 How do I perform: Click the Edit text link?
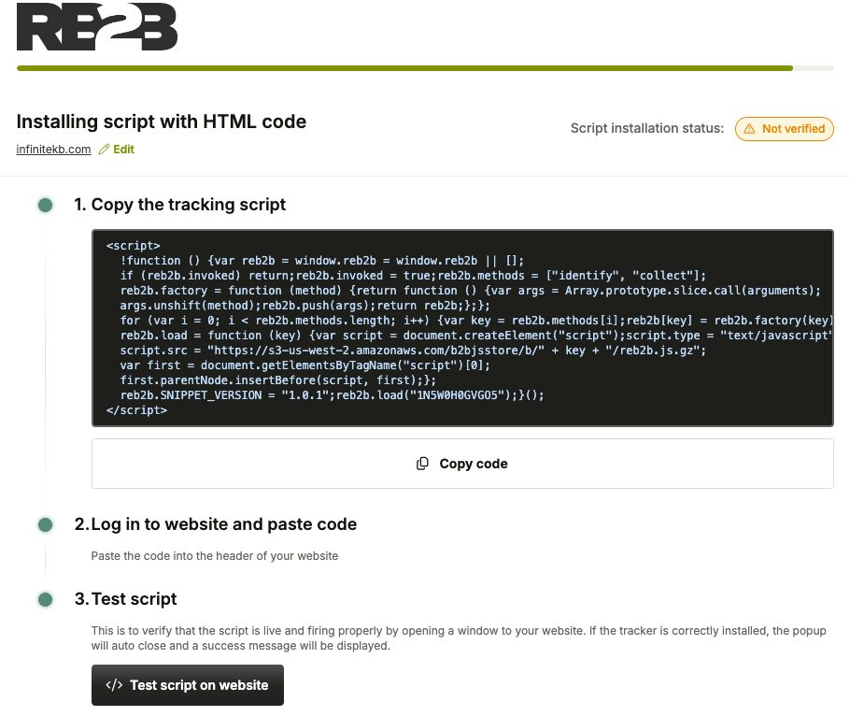[123, 150]
